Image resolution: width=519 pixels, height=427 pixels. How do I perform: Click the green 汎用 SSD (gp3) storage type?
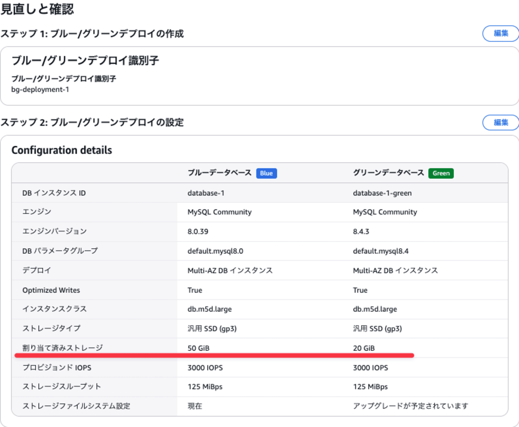pyautogui.click(x=377, y=329)
